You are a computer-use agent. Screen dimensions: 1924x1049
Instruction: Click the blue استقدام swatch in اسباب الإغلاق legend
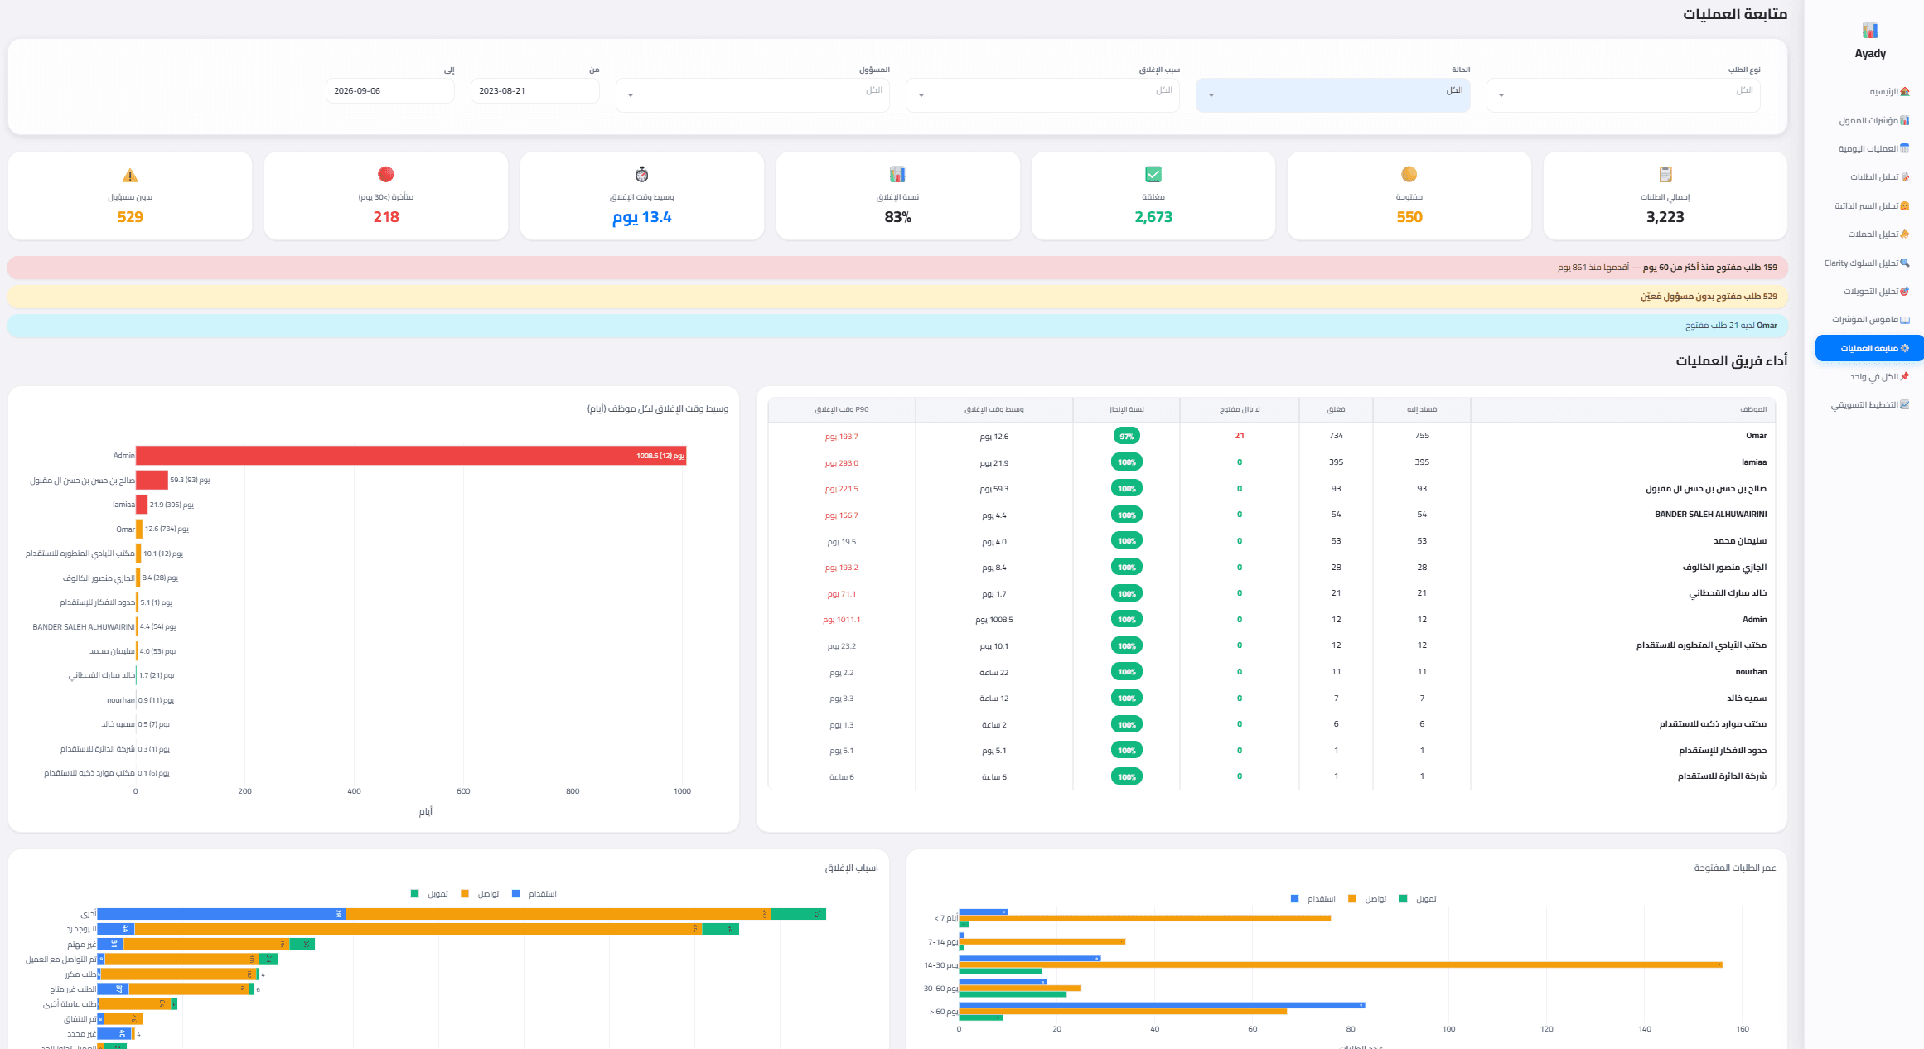tap(516, 894)
